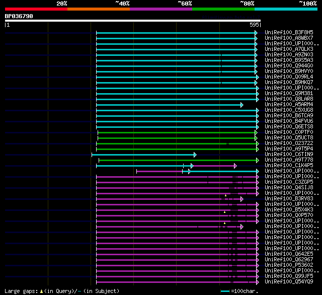Click the purple alignment bar of Q54YQ9
This screenshot has width=322, height=295.
[177, 282]
